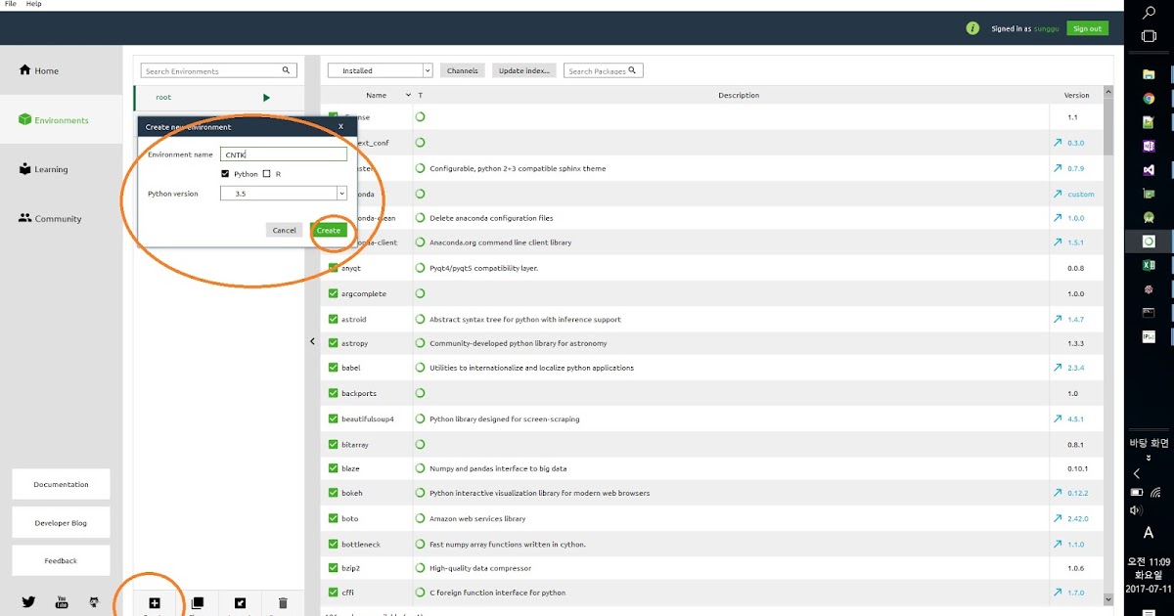Screen dimensions: 1174x616
Task: Click the Create environment plus icon
Action: [x=154, y=603]
